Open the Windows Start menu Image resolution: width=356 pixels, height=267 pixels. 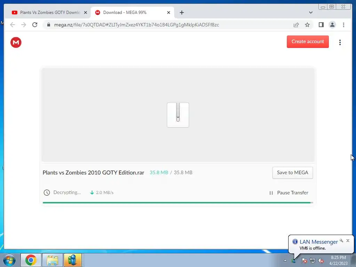[x=9, y=260]
